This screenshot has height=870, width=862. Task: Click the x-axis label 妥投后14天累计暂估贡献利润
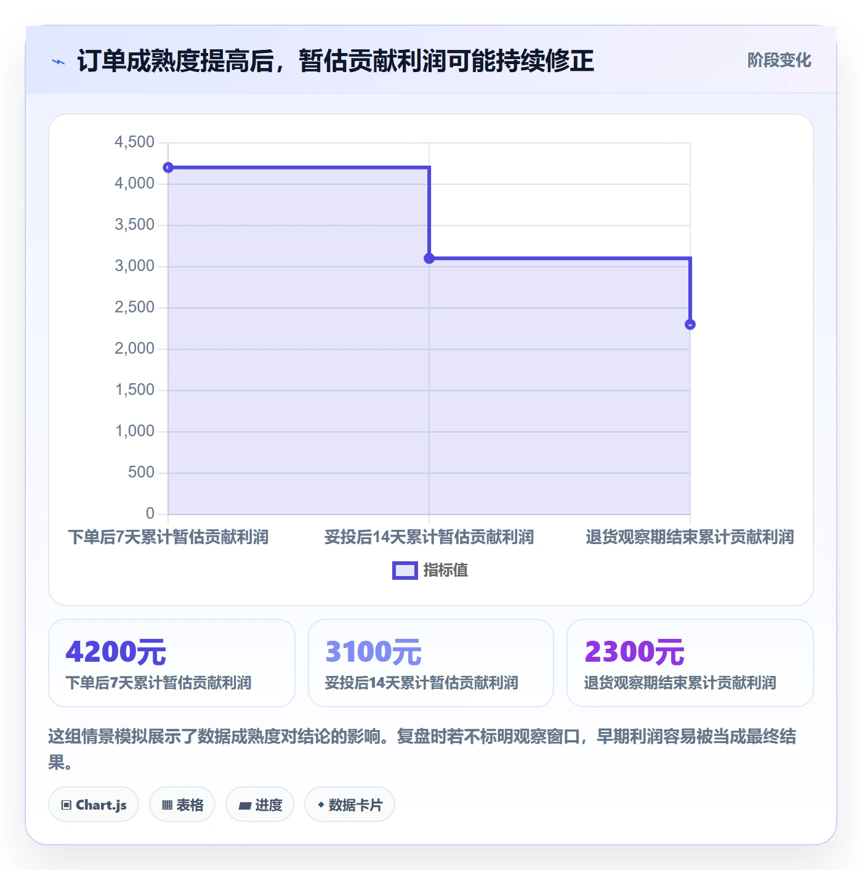429,537
